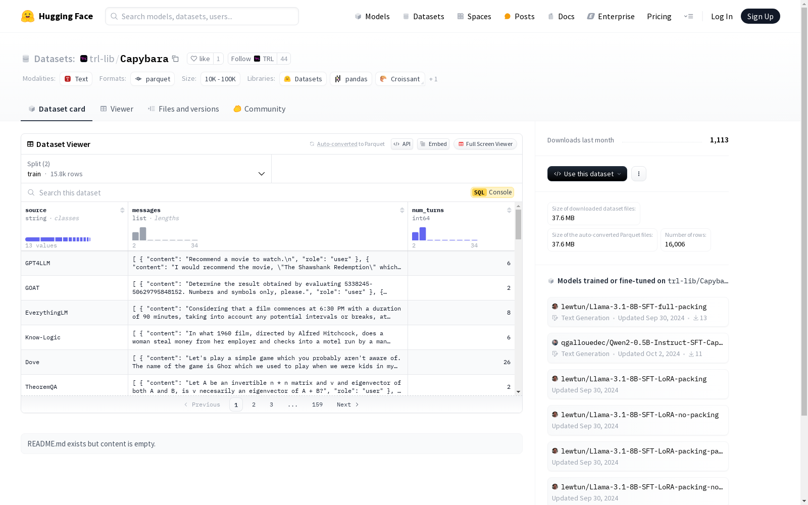Open lewtun/Llama-3.1-8B-SFT-LoRA-no-packing model
Image resolution: width=808 pixels, height=505 pixels.
coord(637,420)
